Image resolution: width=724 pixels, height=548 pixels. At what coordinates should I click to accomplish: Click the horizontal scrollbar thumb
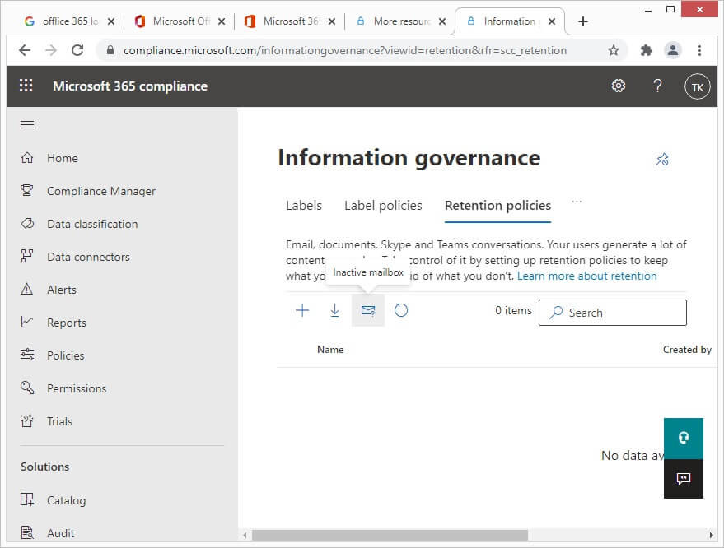coord(390,535)
